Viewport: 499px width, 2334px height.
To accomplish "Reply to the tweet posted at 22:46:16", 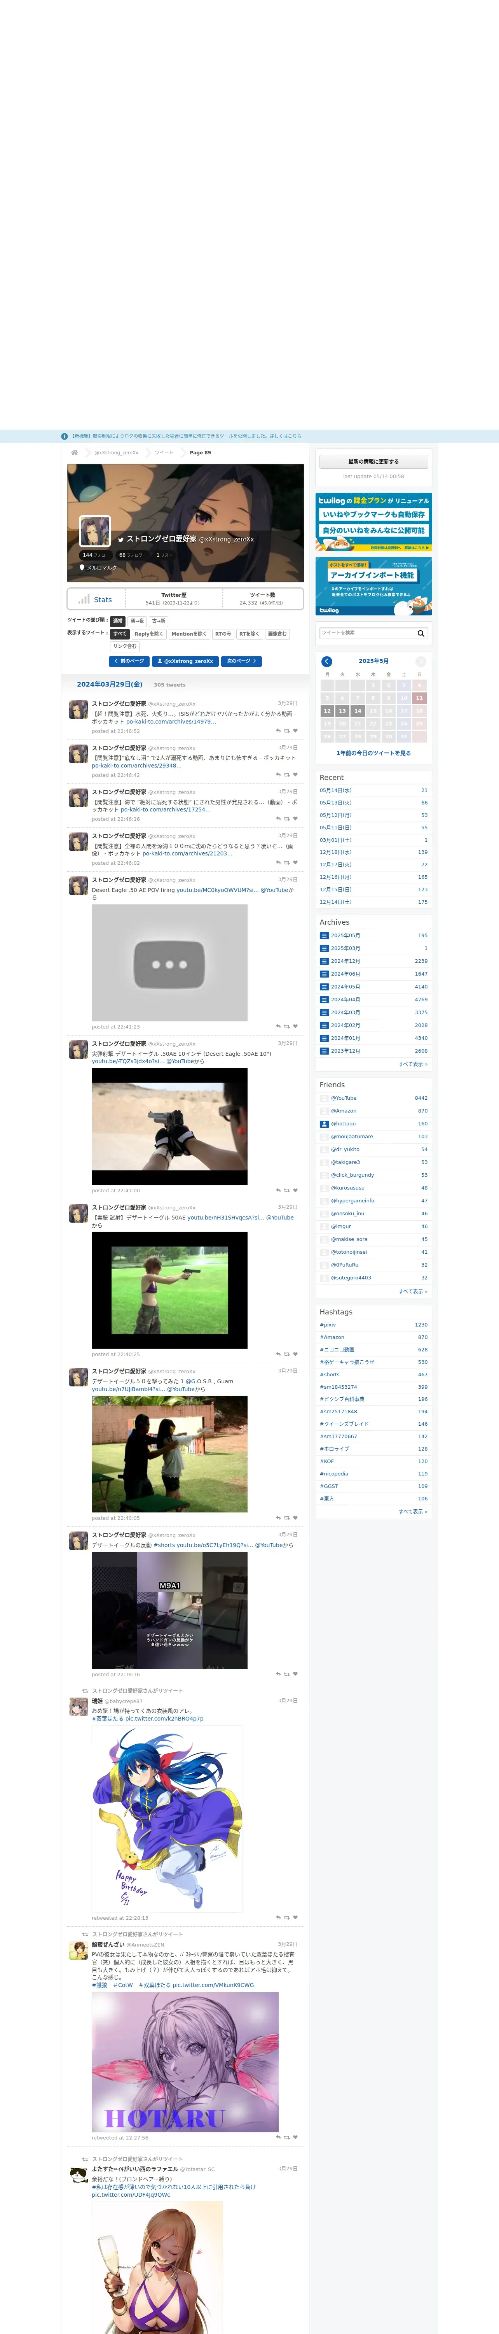I will click(278, 818).
